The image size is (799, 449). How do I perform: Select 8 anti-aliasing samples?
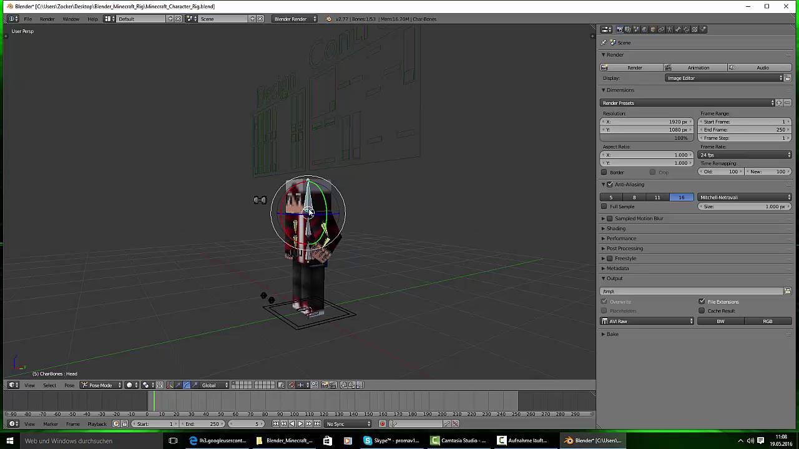coord(634,197)
